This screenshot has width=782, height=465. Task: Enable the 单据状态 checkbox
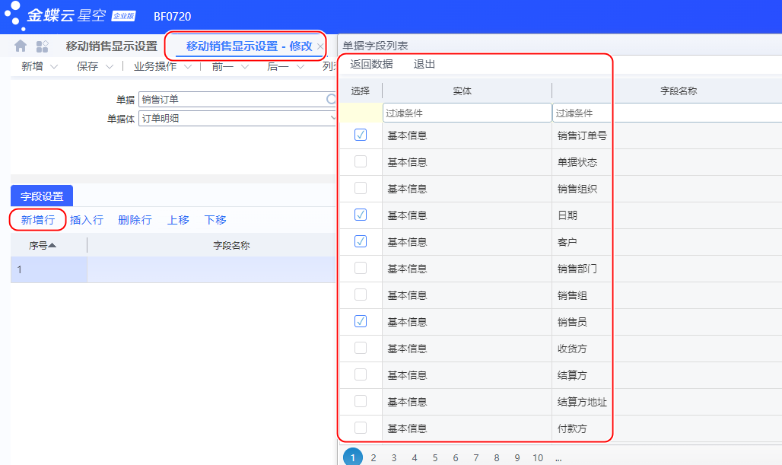361,161
